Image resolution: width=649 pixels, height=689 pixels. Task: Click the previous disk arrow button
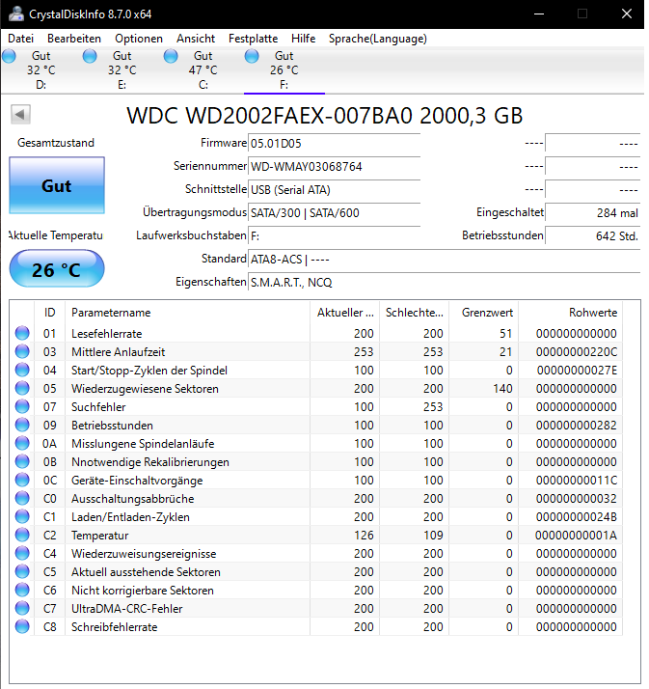(20, 115)
